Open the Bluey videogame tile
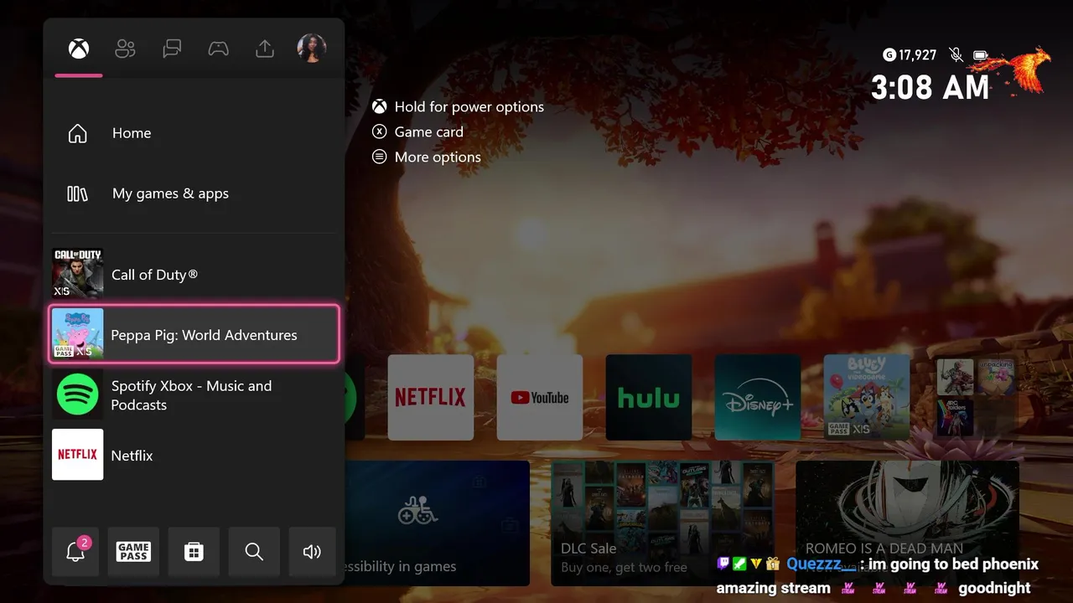Image resolution: width=1073 pixels, height=603 pixels. [867, 398]
